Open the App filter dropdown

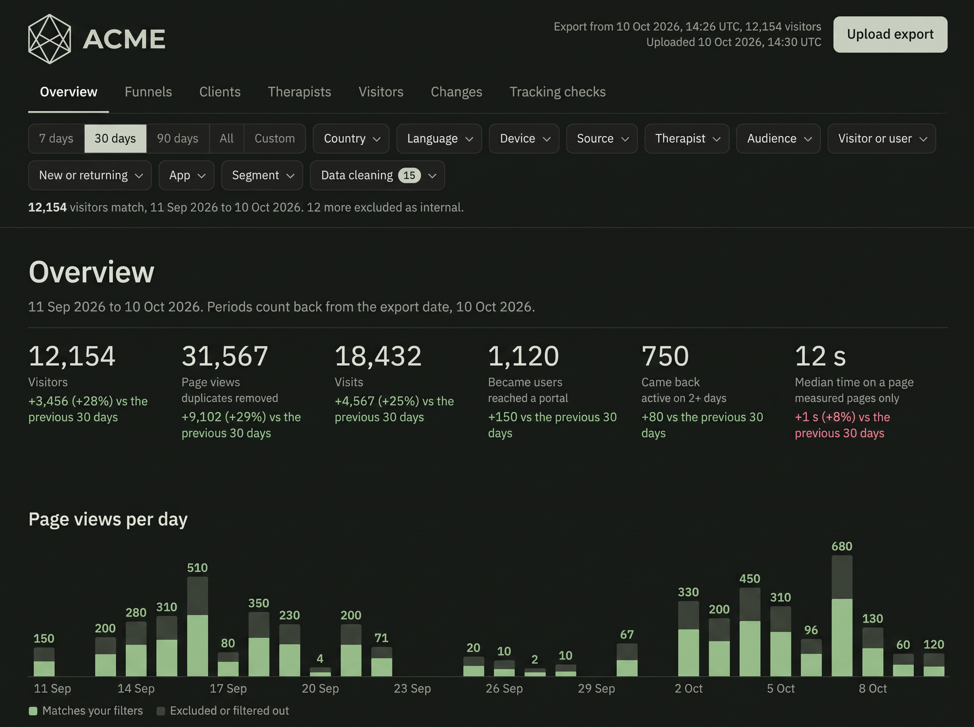tap(187, 175)
